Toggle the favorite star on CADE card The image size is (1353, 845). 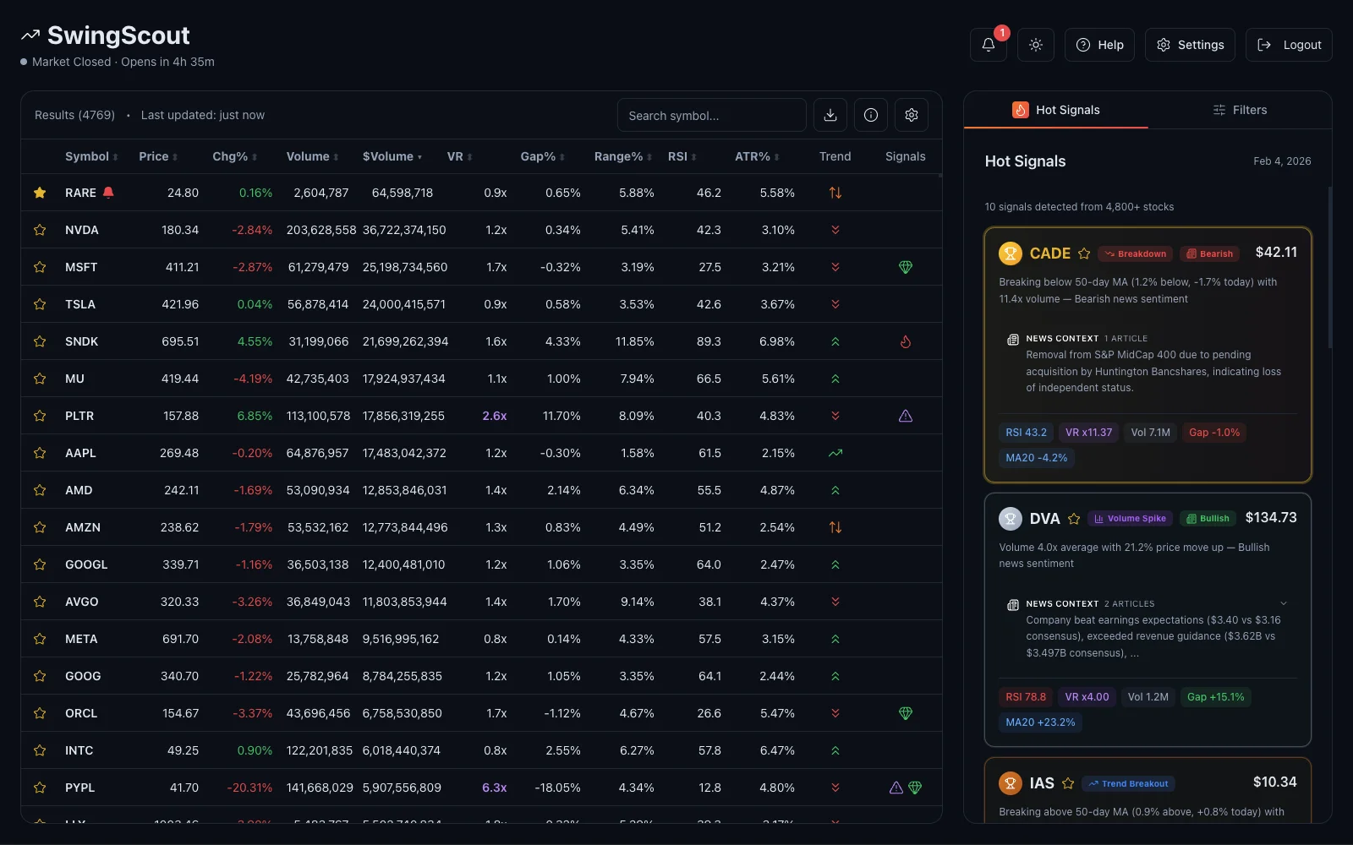click(x=1084, y=253)
